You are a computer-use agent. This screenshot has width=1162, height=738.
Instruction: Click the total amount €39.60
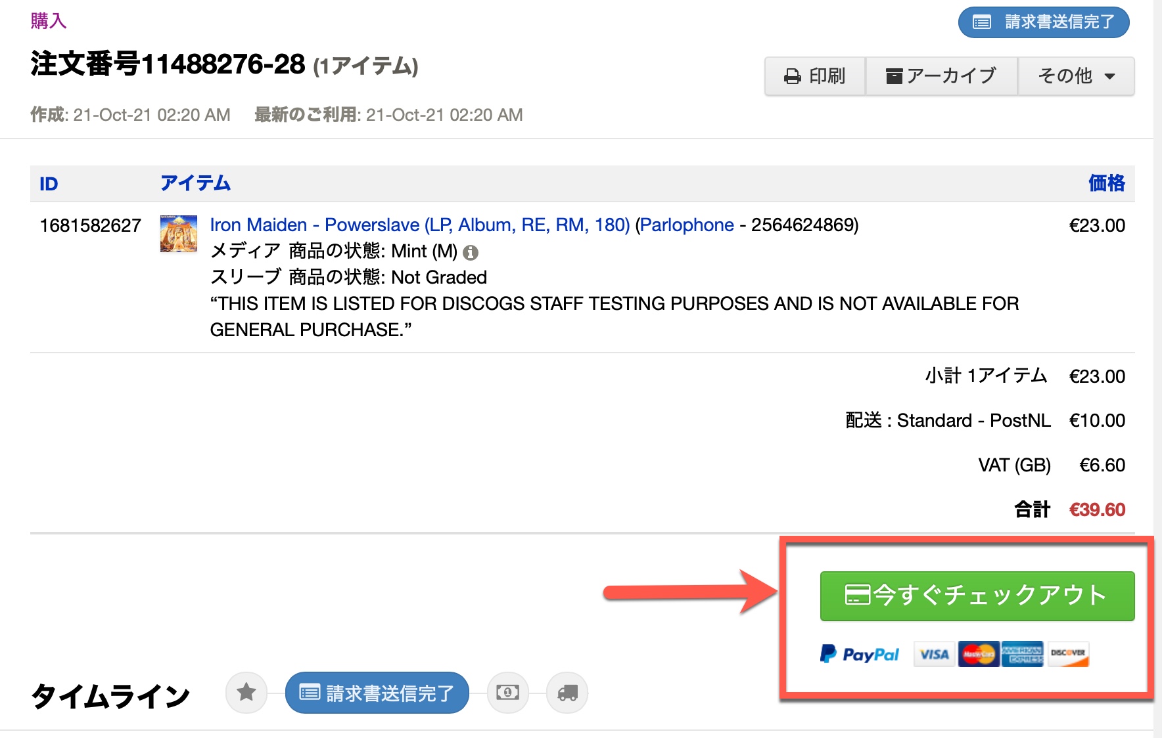pyautogui.click(x=1097, y=510)
